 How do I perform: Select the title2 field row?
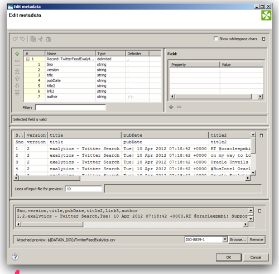tap(92, 86)
